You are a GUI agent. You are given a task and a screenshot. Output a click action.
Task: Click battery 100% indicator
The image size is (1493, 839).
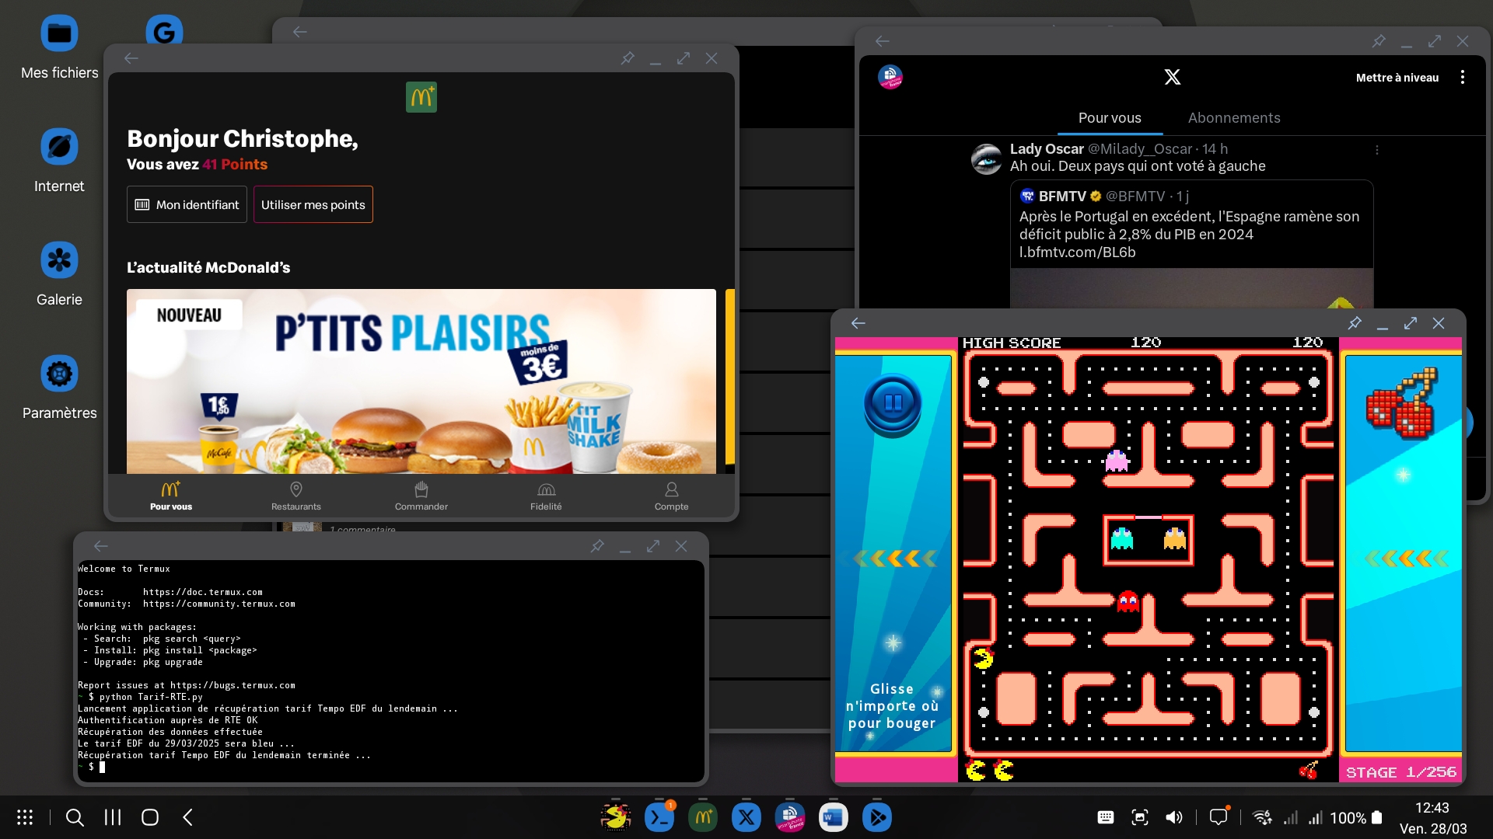[1356, 818]
